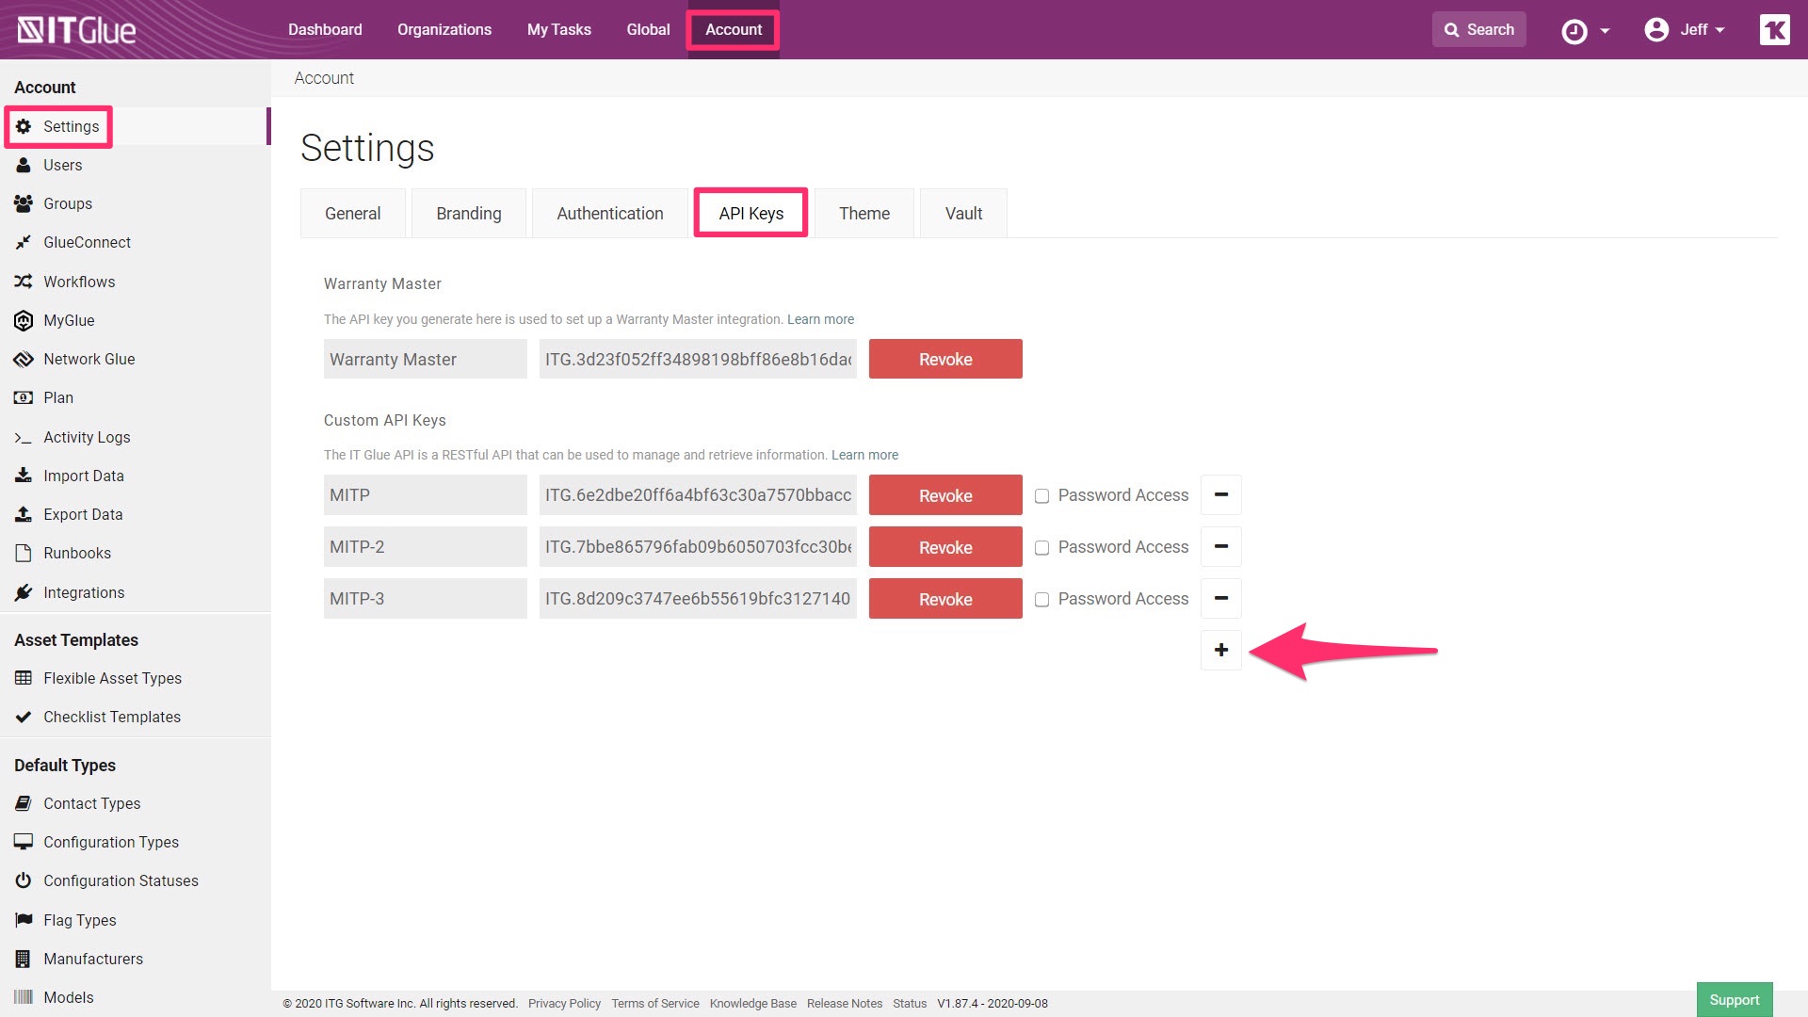
Task: Open Flexible Asset Types
Action: tap(112, 678)
